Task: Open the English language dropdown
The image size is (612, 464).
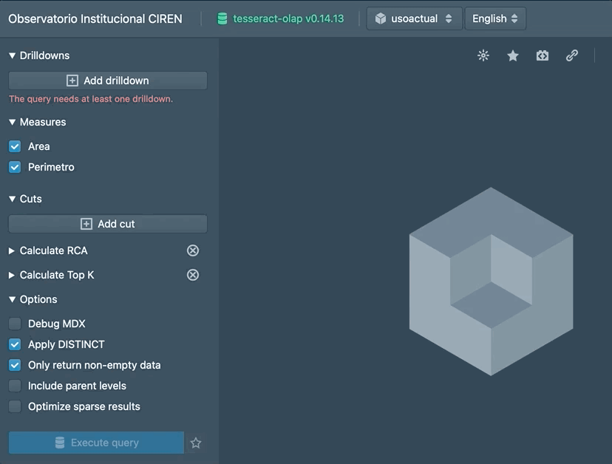Action: pos(495,18)
